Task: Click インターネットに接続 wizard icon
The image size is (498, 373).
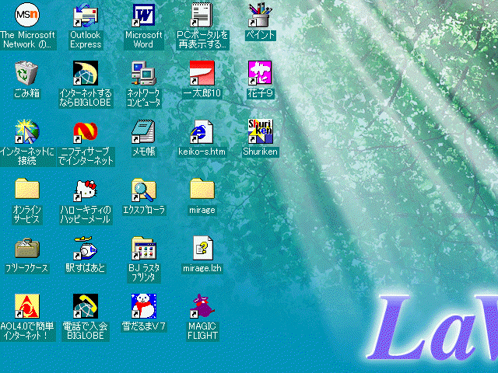Action: click(27, 131)
